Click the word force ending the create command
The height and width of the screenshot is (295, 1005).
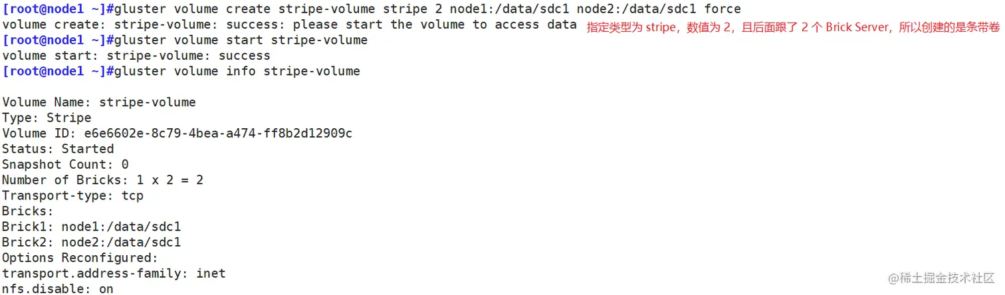pyautogui.click(x=723, y=9)
